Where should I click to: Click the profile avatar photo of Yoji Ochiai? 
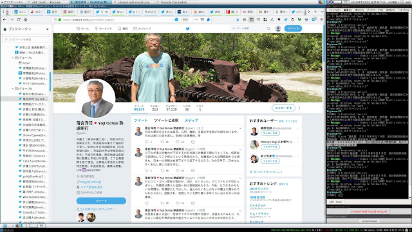coord(95,99)
